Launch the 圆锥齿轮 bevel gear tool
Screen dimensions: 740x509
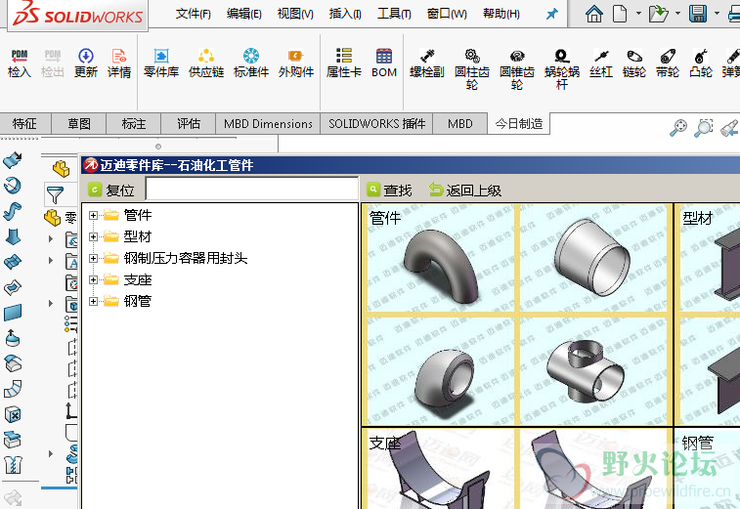[x=517, y=69]
